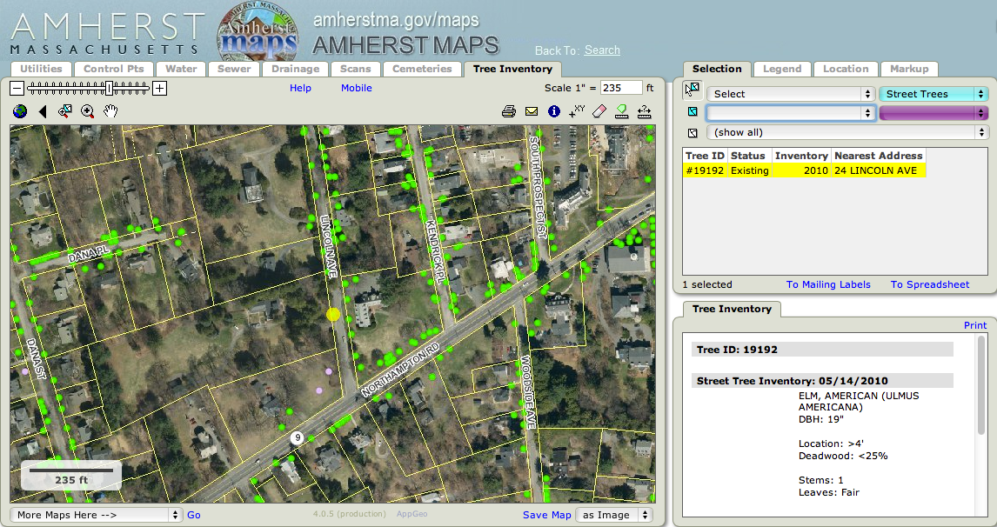This screenshot has height=527, width=997.
Task: Click the printer icon above the map
Action: tap(509, 111)
